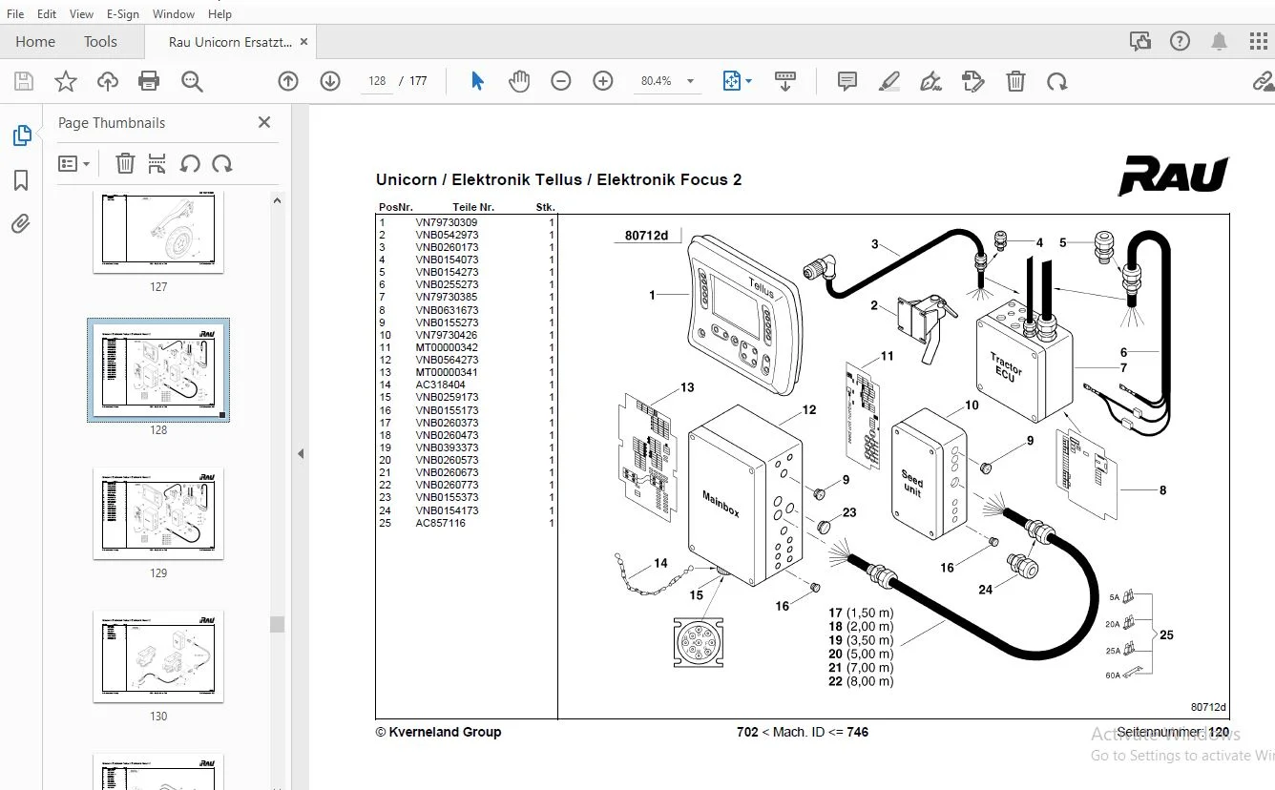Open the View menu
1275x790 pixels.
tap(82, 14)
